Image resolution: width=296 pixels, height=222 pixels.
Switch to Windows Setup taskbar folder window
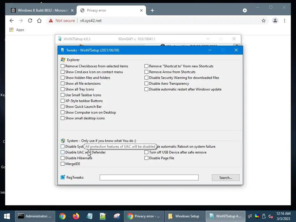(184, 216)
